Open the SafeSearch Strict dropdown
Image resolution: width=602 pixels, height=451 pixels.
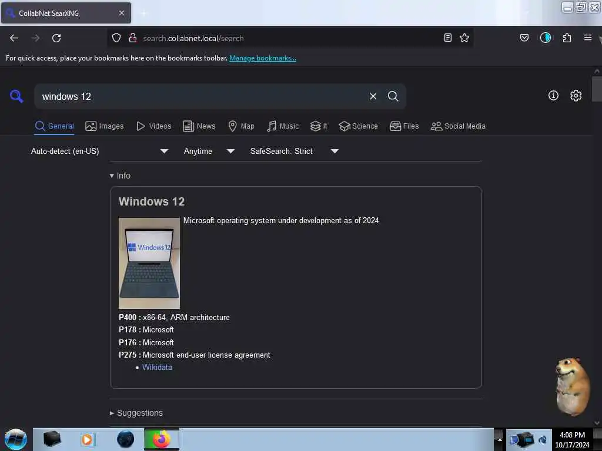(294, 151)
